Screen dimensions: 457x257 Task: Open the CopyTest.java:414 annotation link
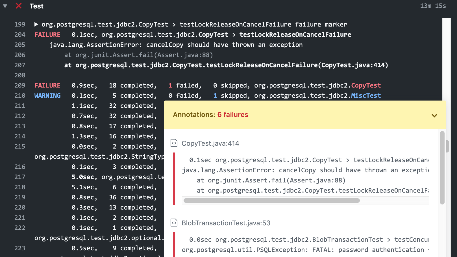click(210, 143)
